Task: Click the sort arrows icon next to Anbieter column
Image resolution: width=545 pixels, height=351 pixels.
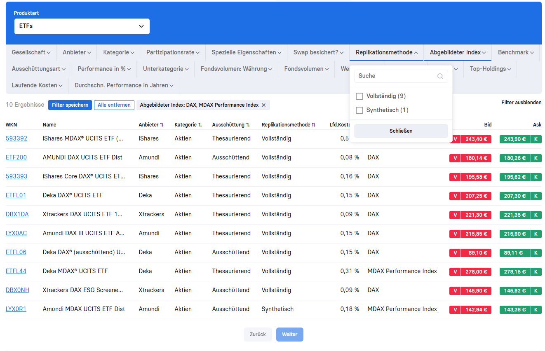Action: (x=162, y=125)
